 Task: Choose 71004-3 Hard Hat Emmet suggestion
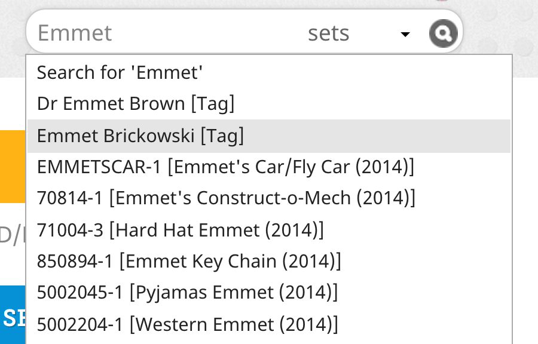(x=268, y=230)
